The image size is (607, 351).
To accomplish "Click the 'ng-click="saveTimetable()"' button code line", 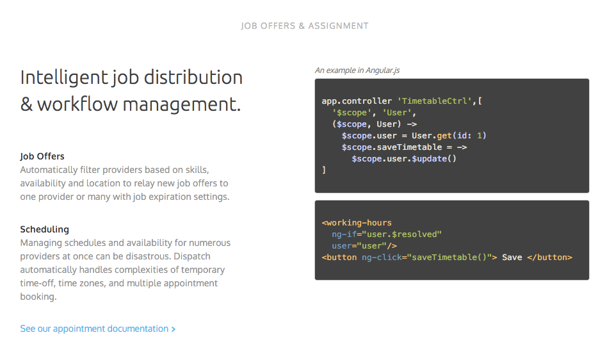I will click(x=447, y=257).
